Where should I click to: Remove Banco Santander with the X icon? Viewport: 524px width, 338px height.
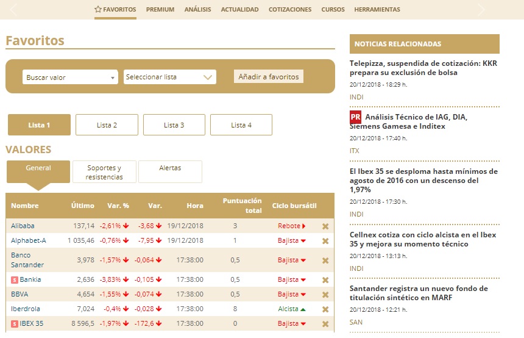point(325,261)
